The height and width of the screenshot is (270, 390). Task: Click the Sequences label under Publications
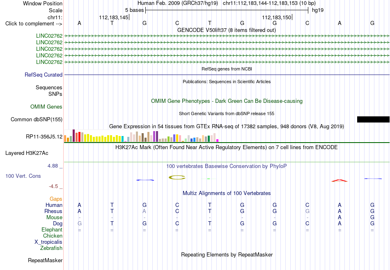[49, 87]
